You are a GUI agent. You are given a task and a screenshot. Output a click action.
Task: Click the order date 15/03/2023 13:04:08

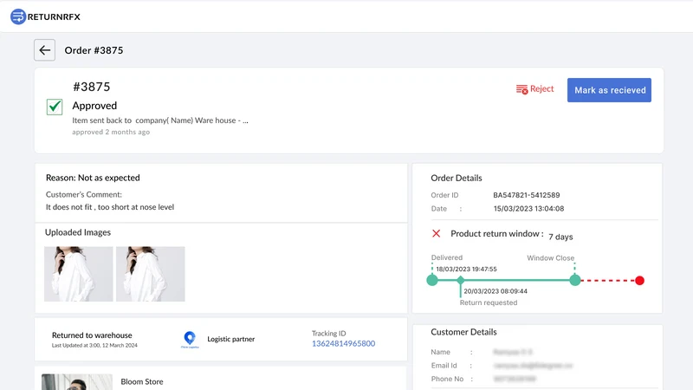click(528, 209)
